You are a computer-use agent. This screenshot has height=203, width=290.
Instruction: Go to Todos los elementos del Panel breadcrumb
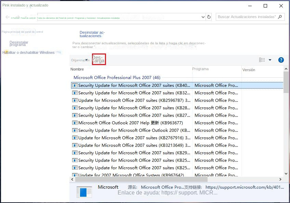click(55, 18)
